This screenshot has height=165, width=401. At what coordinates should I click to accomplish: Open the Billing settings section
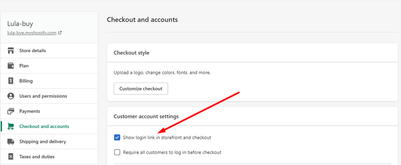(x=26, y=81)
